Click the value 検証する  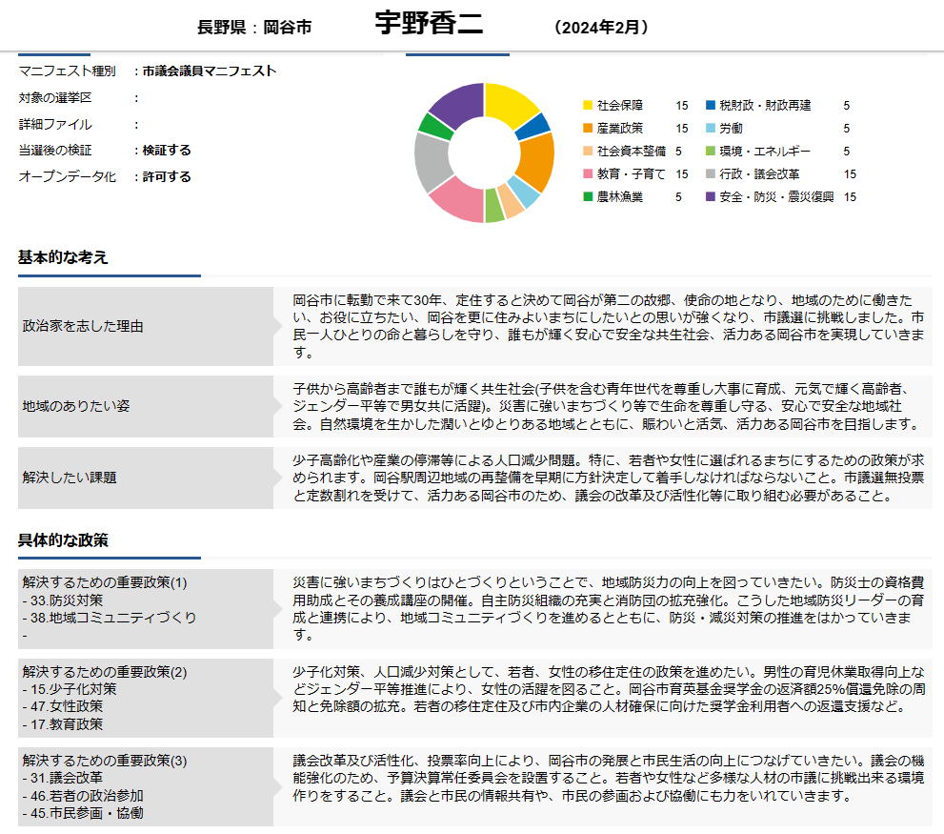[x=167, y=150]
